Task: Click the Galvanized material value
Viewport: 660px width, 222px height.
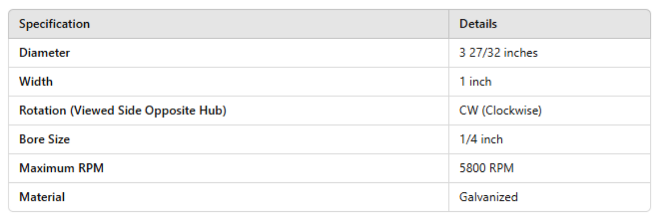Action: 489,197
